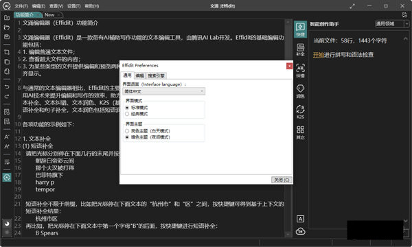Open the 补全 text completion panel
Screen dimensions: 412x247
pos(300,50)
